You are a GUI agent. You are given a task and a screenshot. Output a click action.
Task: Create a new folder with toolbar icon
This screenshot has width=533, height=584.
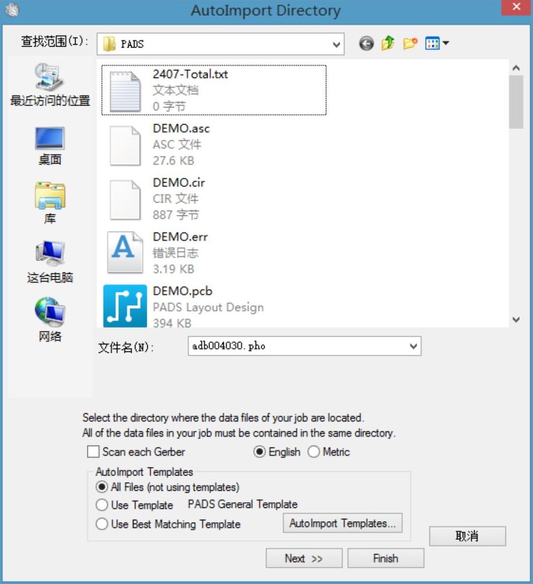pos(410,43)
